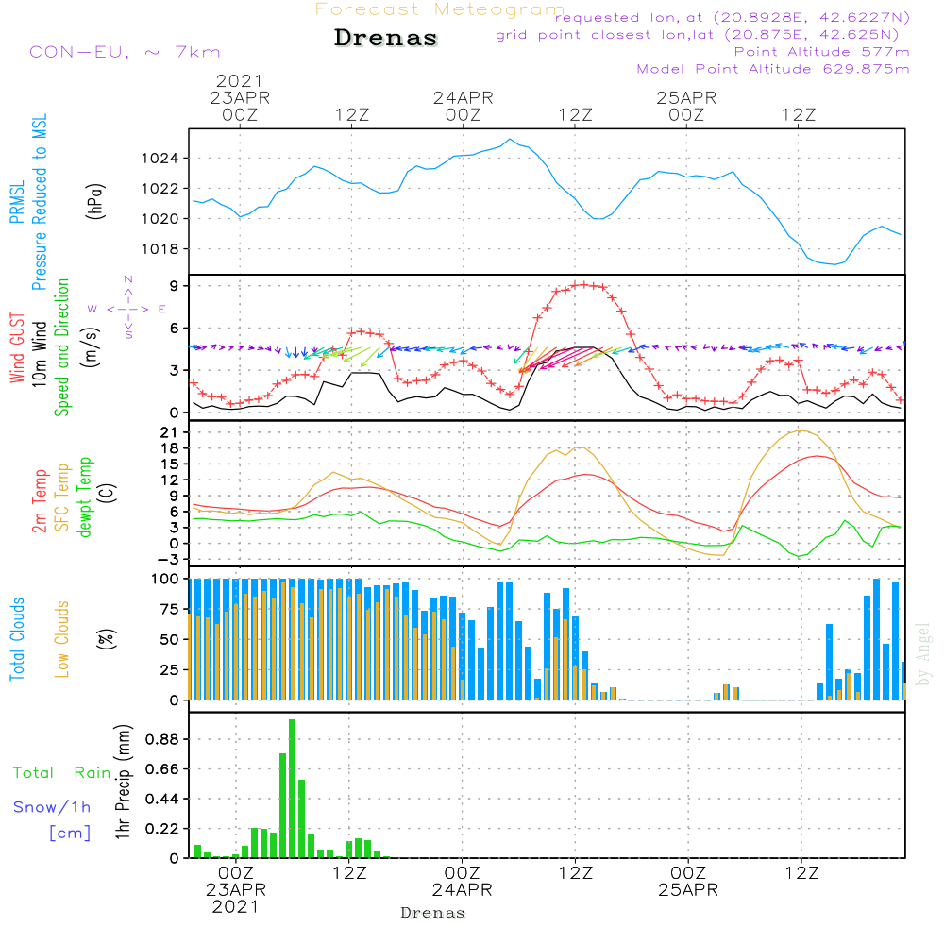Click the tallest green rain bar
944x944 pixels.
click(292, 788)
